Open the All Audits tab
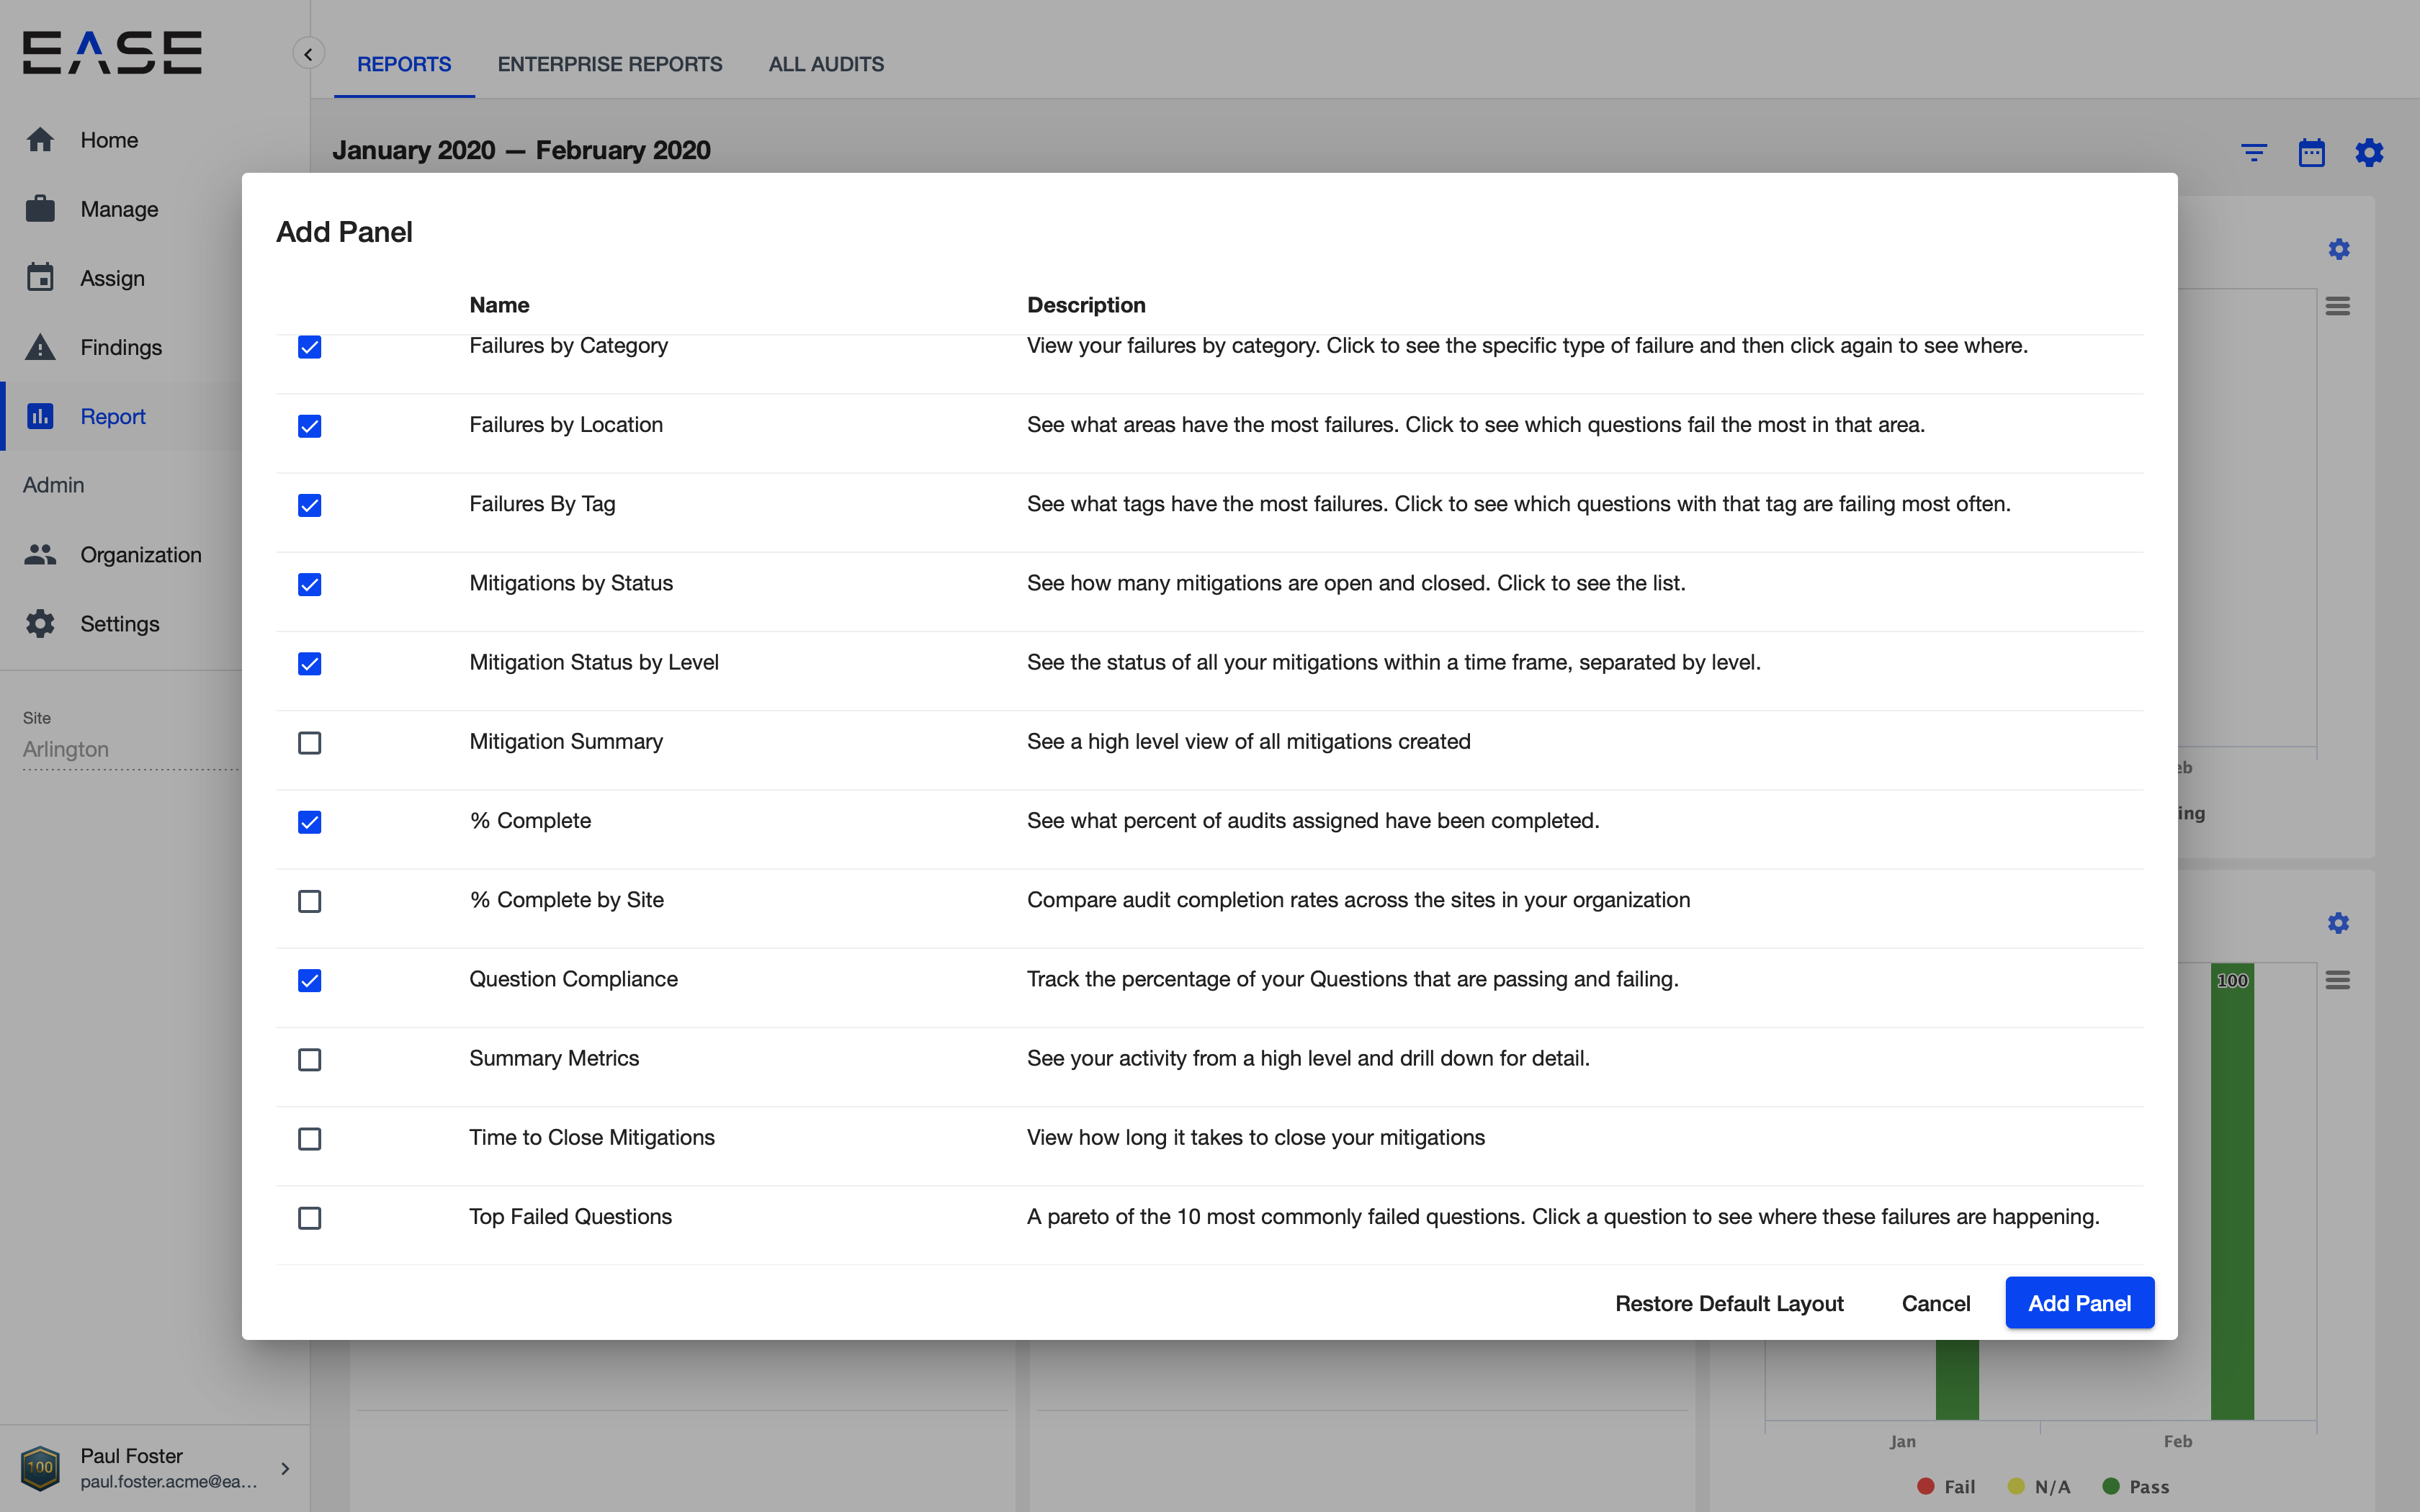This screenshot has height=1512, width=2420. point(825,64)
